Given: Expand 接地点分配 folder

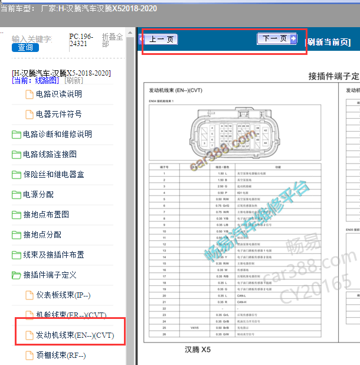Looking at the screenshot, I should coord(42,234).
